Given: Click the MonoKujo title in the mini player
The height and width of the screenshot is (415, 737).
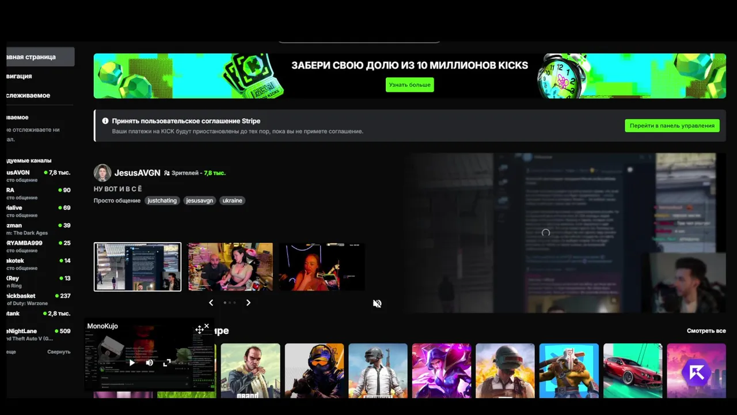Looking at the screenshot, I should (x=102, y=326).
